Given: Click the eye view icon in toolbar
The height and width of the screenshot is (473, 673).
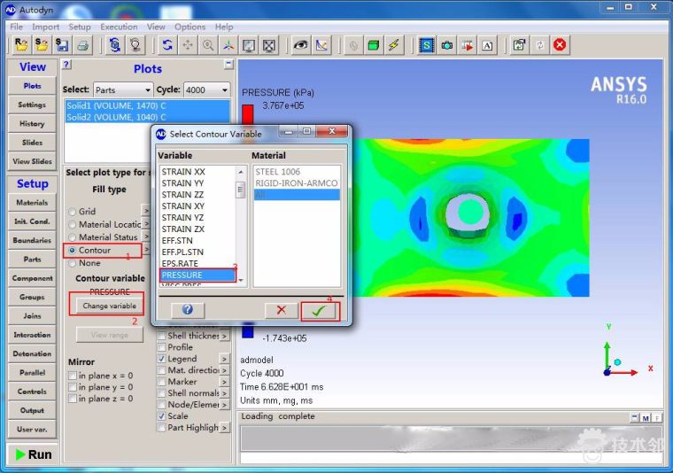Looking at the screenshot, I should pyautogui.click(x=300, y=45).
